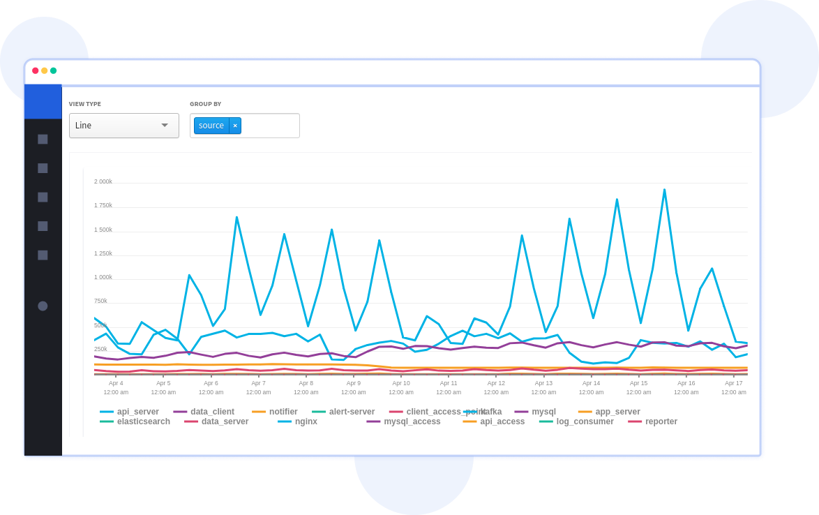Click the second square sidebar icon
The image size is (819, 515).
point(43,168)
